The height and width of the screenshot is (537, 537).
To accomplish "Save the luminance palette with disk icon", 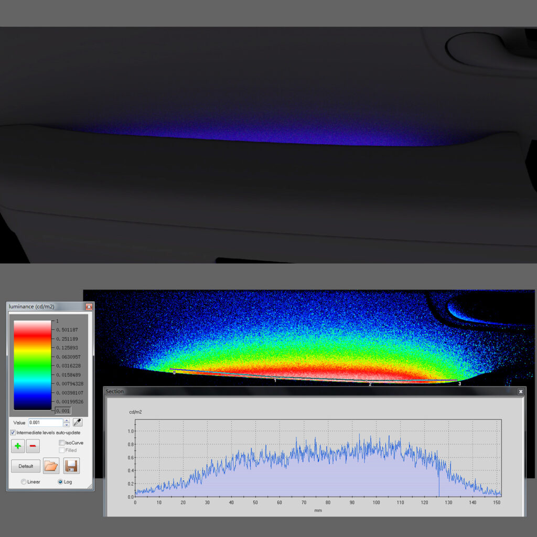I will click(x=72, y=466).
